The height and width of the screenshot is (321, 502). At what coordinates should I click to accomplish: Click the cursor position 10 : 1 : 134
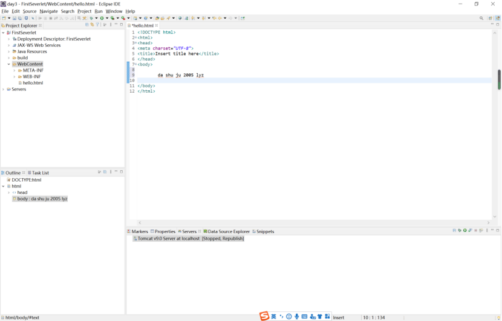[374, 317]
